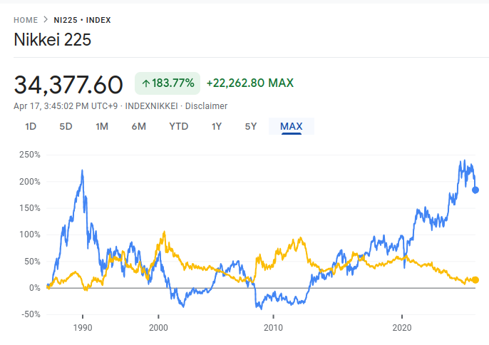The width and height of the screenshot is (489, 345).
Task: Switch chart to 5Y range
Action: click(251, 126)
